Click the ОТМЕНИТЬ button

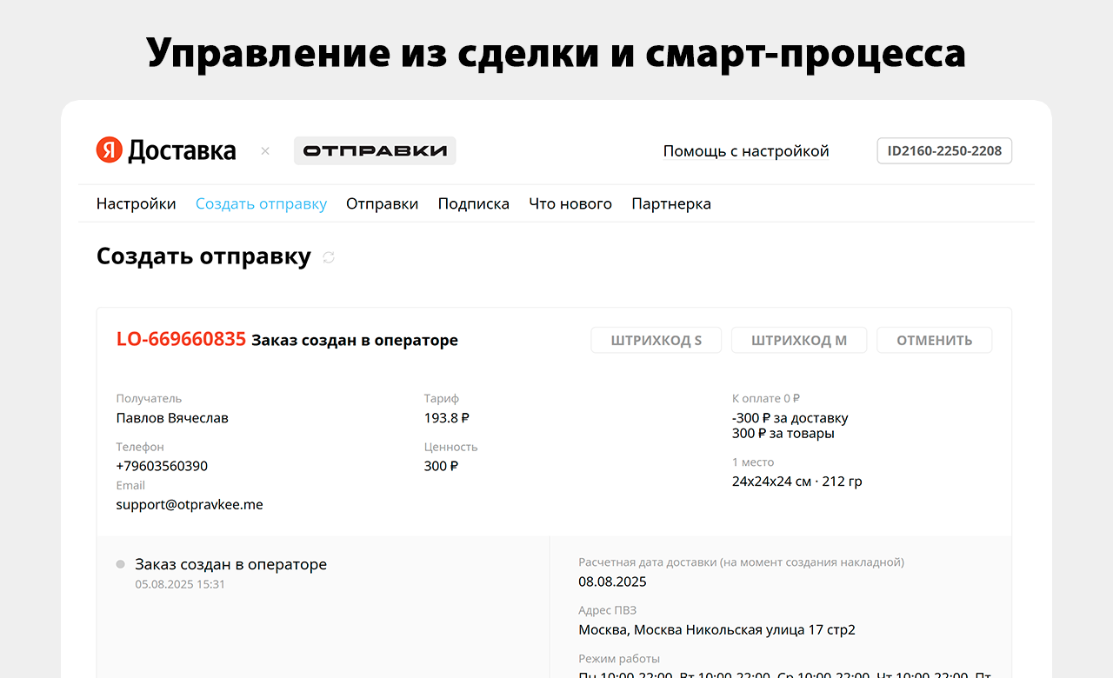[934, 340]
